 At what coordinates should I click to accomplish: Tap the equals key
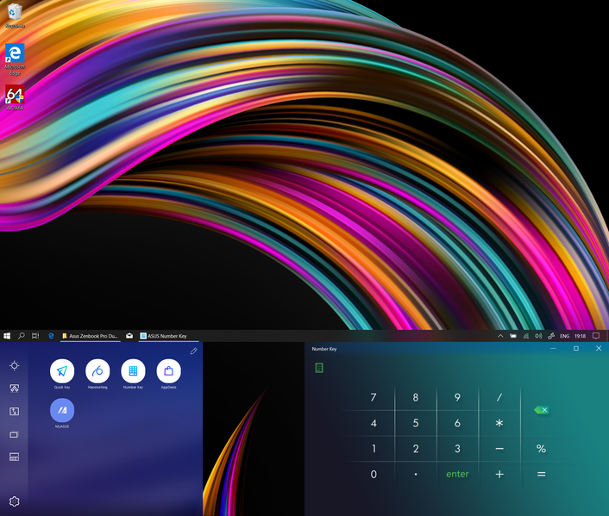541,474
